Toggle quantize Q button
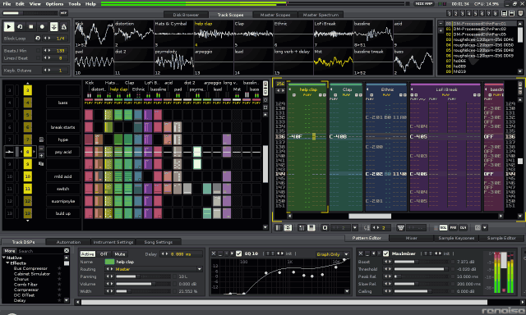526x315 pixels. click(325, 227)
